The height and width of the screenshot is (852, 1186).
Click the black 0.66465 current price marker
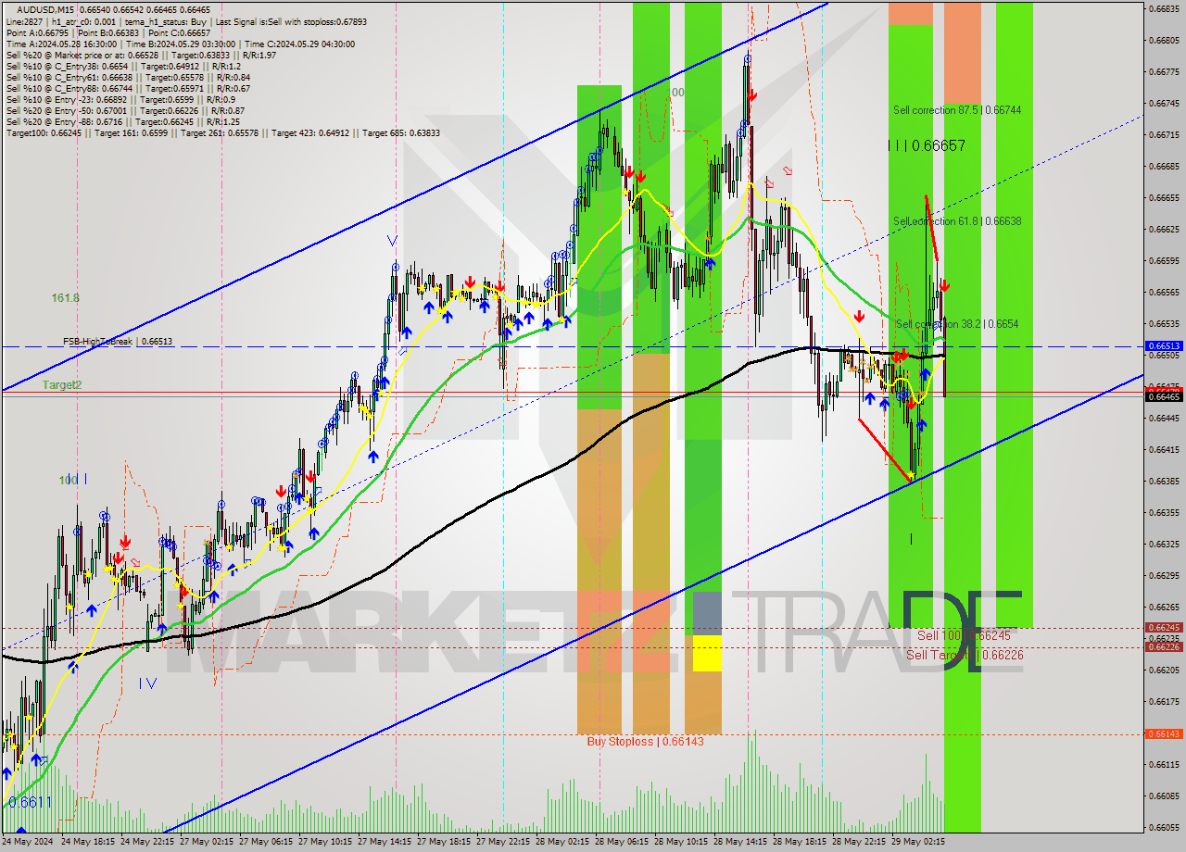(1165, 396)
